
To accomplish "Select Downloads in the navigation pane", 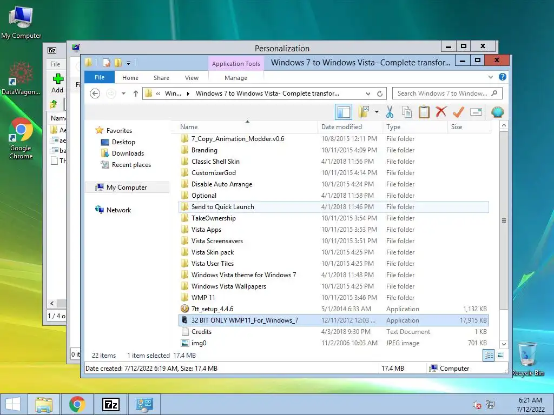I will coord(128,153).
